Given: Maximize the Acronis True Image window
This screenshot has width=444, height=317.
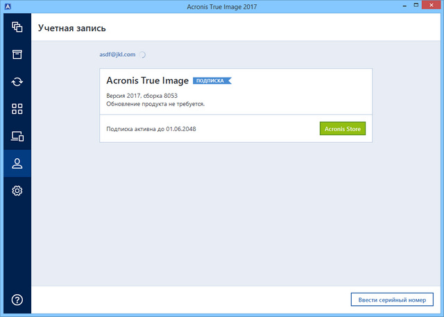Looking at the screenshot, I should pyautogui.click(x=416, y=5).
